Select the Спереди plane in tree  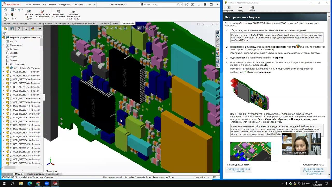click(14, 53)
